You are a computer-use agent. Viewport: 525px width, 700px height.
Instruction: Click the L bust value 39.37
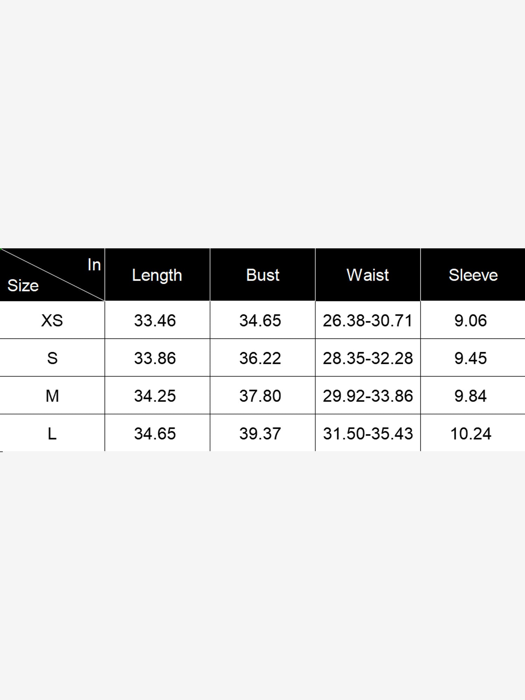pos(260,434)
